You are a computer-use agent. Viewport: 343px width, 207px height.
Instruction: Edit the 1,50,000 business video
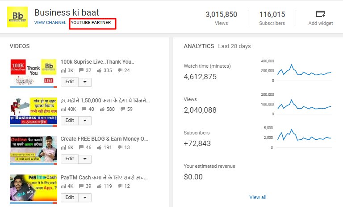click(70, 120)
